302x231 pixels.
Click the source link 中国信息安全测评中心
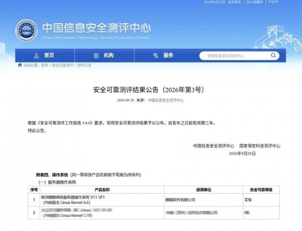(166, 100)
